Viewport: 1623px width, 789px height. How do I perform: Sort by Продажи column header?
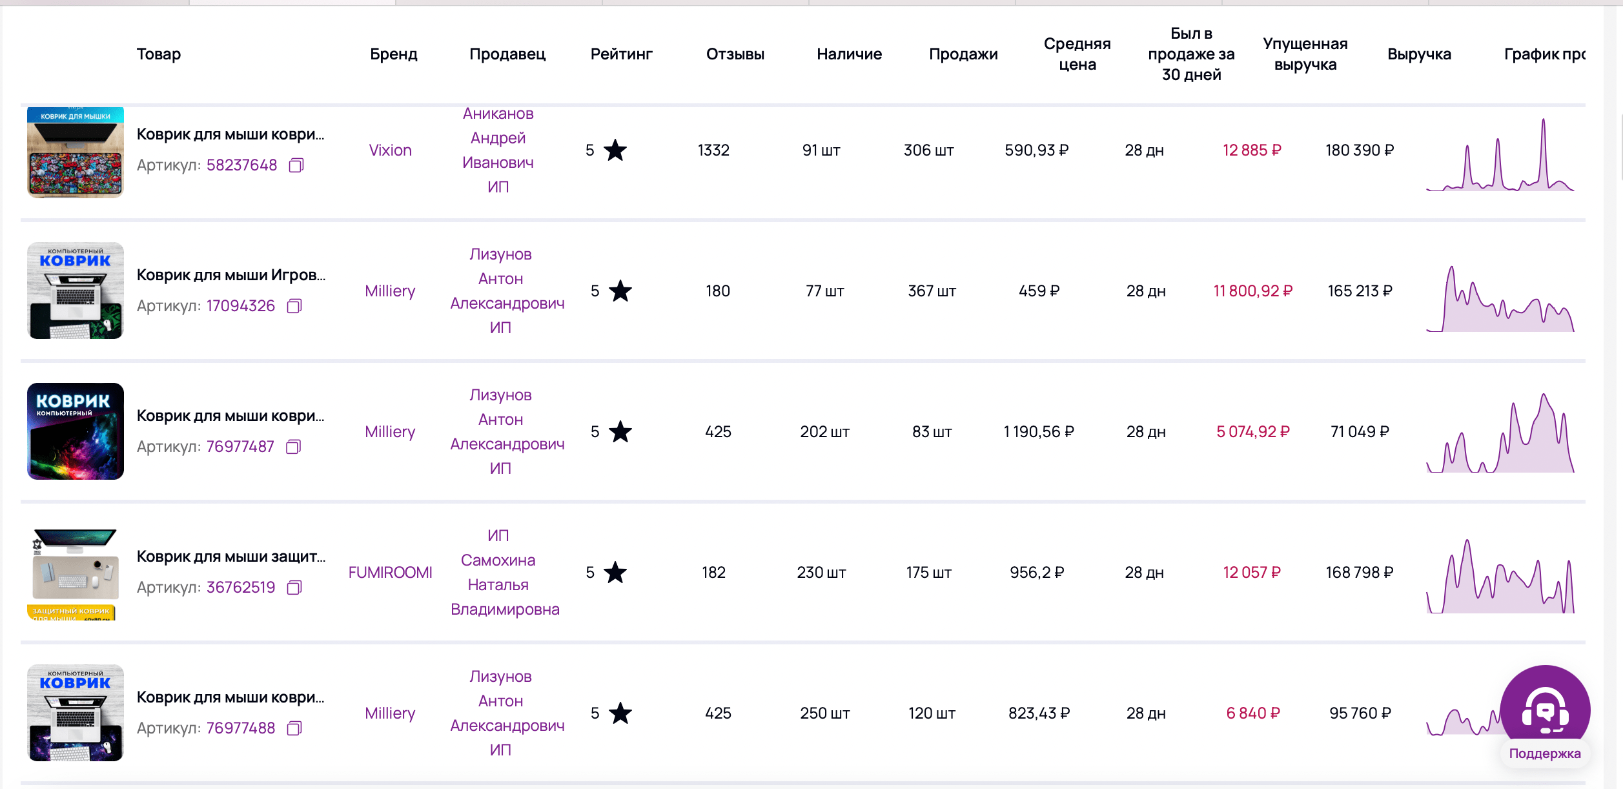pos(963,54)
